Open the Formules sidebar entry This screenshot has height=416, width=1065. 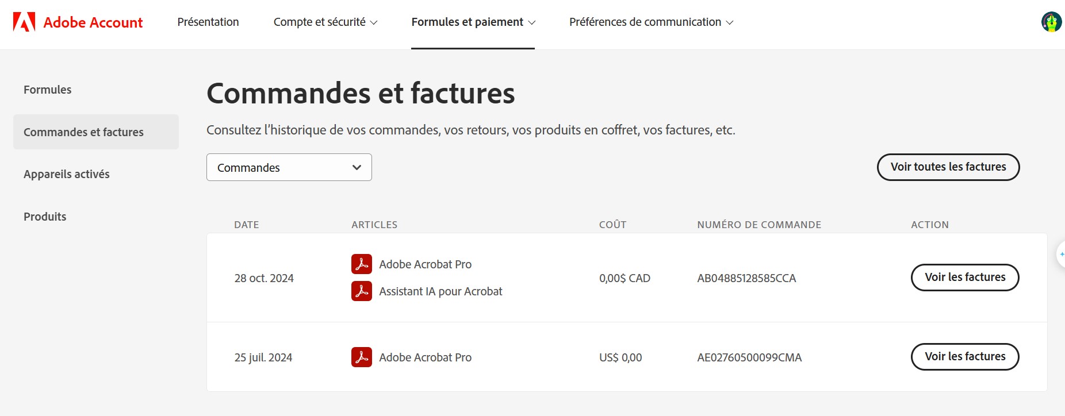click(47, 90)
